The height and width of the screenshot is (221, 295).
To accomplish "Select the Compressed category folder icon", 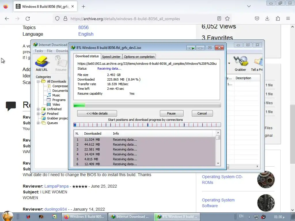I will 49,86.
